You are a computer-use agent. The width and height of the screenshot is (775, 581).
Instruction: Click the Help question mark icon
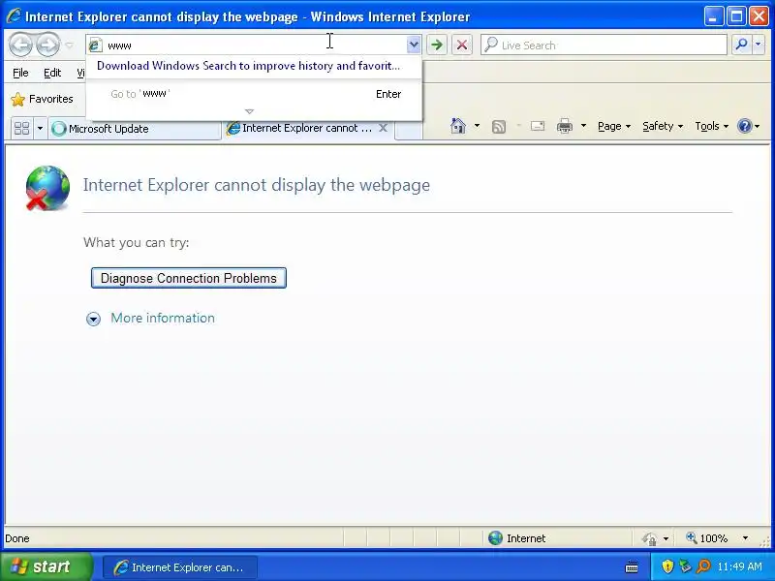click(744, 127)
